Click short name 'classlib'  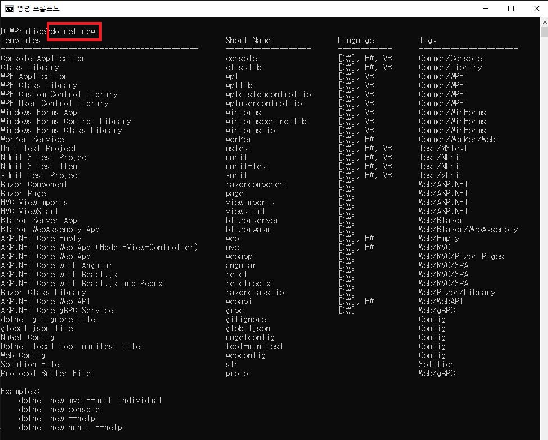click(243, 68)
